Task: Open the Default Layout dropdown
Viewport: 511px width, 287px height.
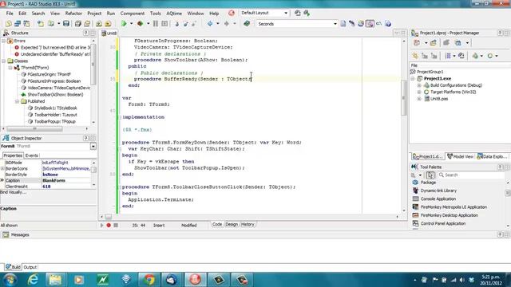Action: 286,13
